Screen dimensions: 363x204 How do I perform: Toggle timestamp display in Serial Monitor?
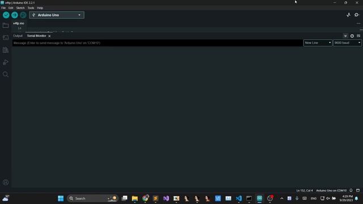coord(352,36)
